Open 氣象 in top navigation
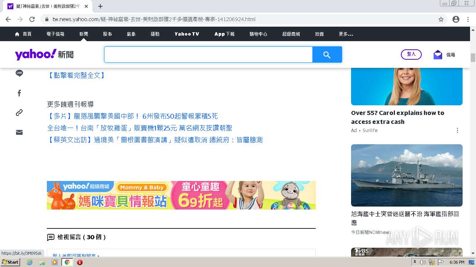 [x=131, y=34]
